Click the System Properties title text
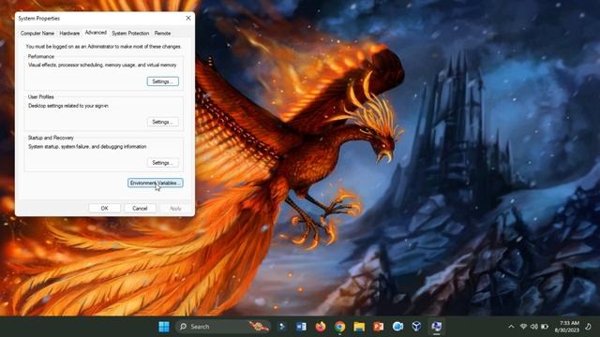This screenshot has height=337, width=600. click(39, 19)
